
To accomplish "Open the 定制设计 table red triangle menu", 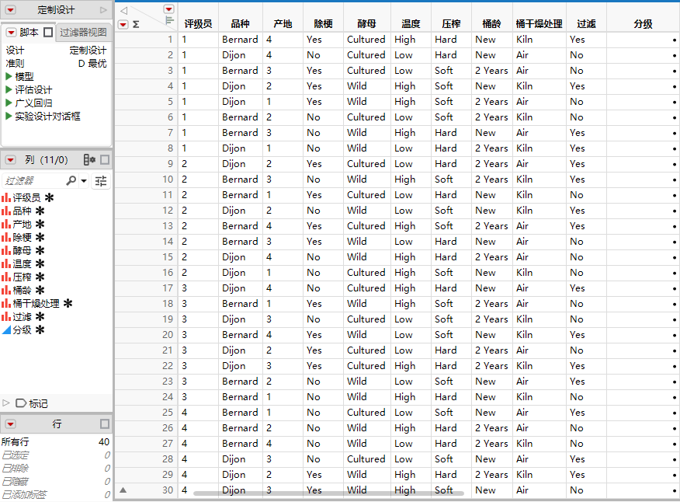I will (x=10, y=9).
